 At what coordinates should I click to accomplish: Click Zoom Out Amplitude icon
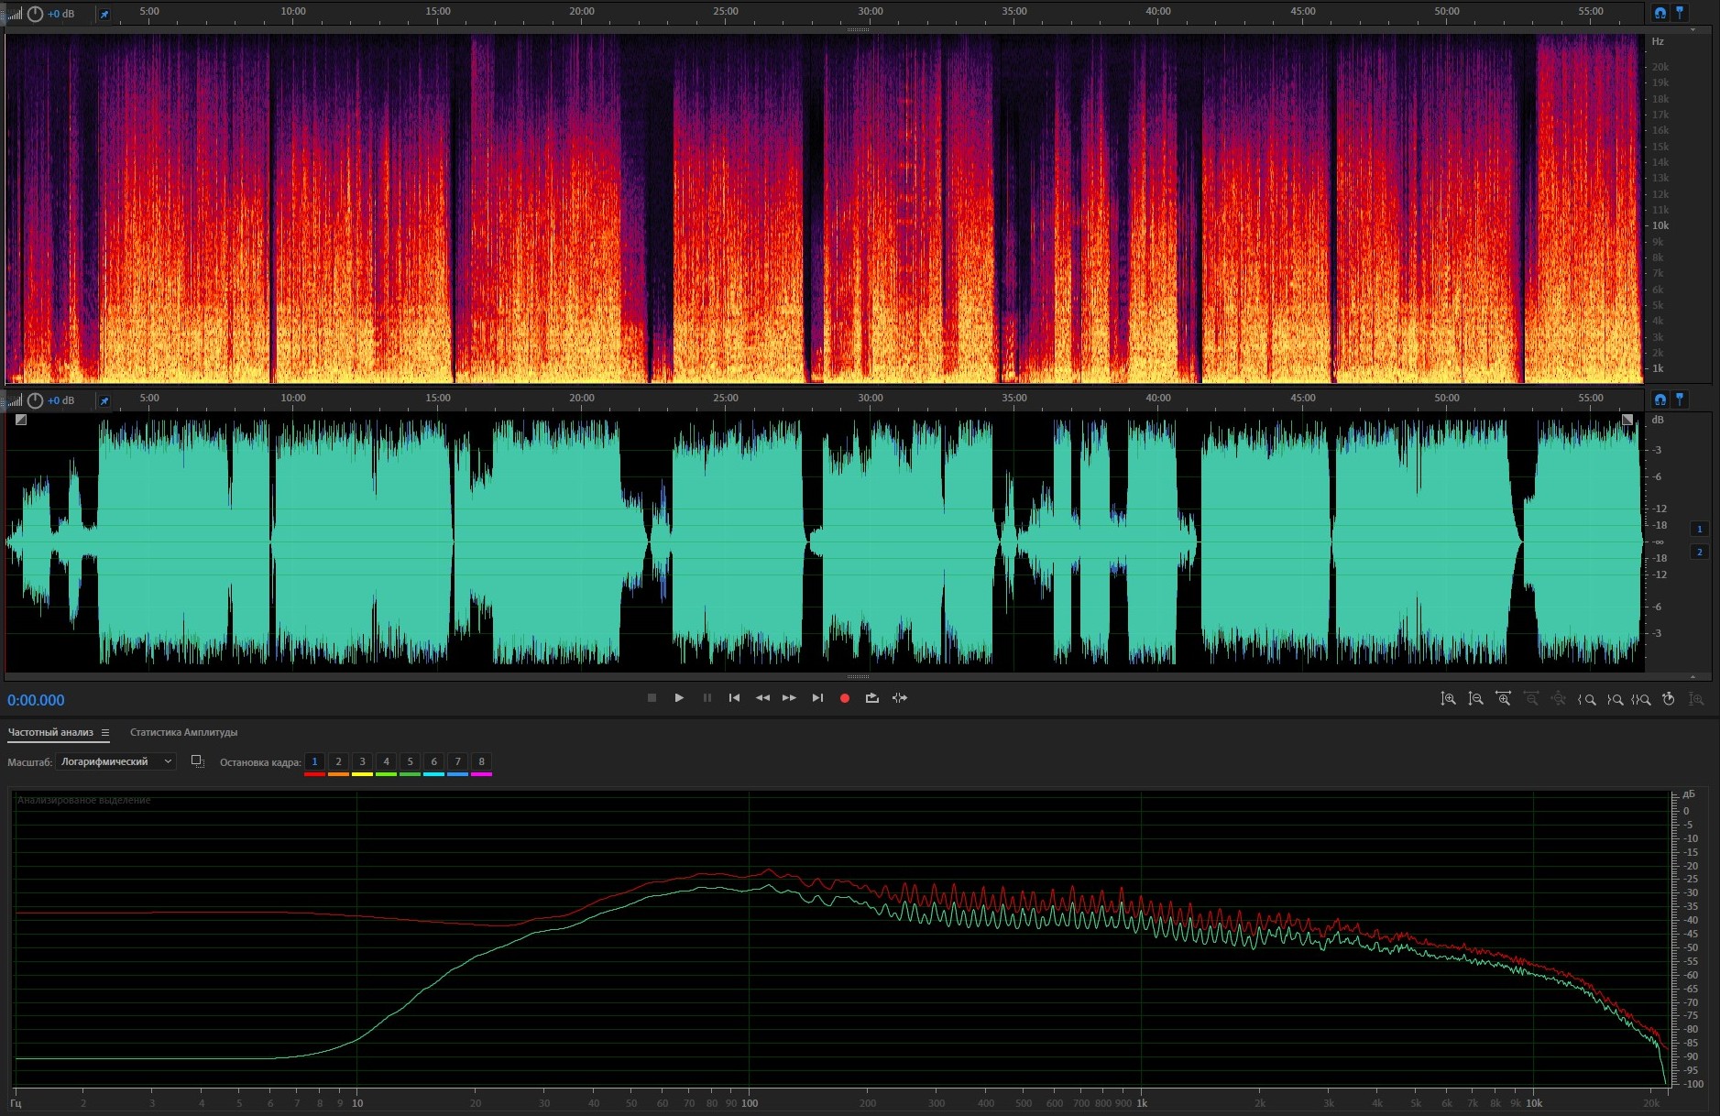coord(1475,699)
